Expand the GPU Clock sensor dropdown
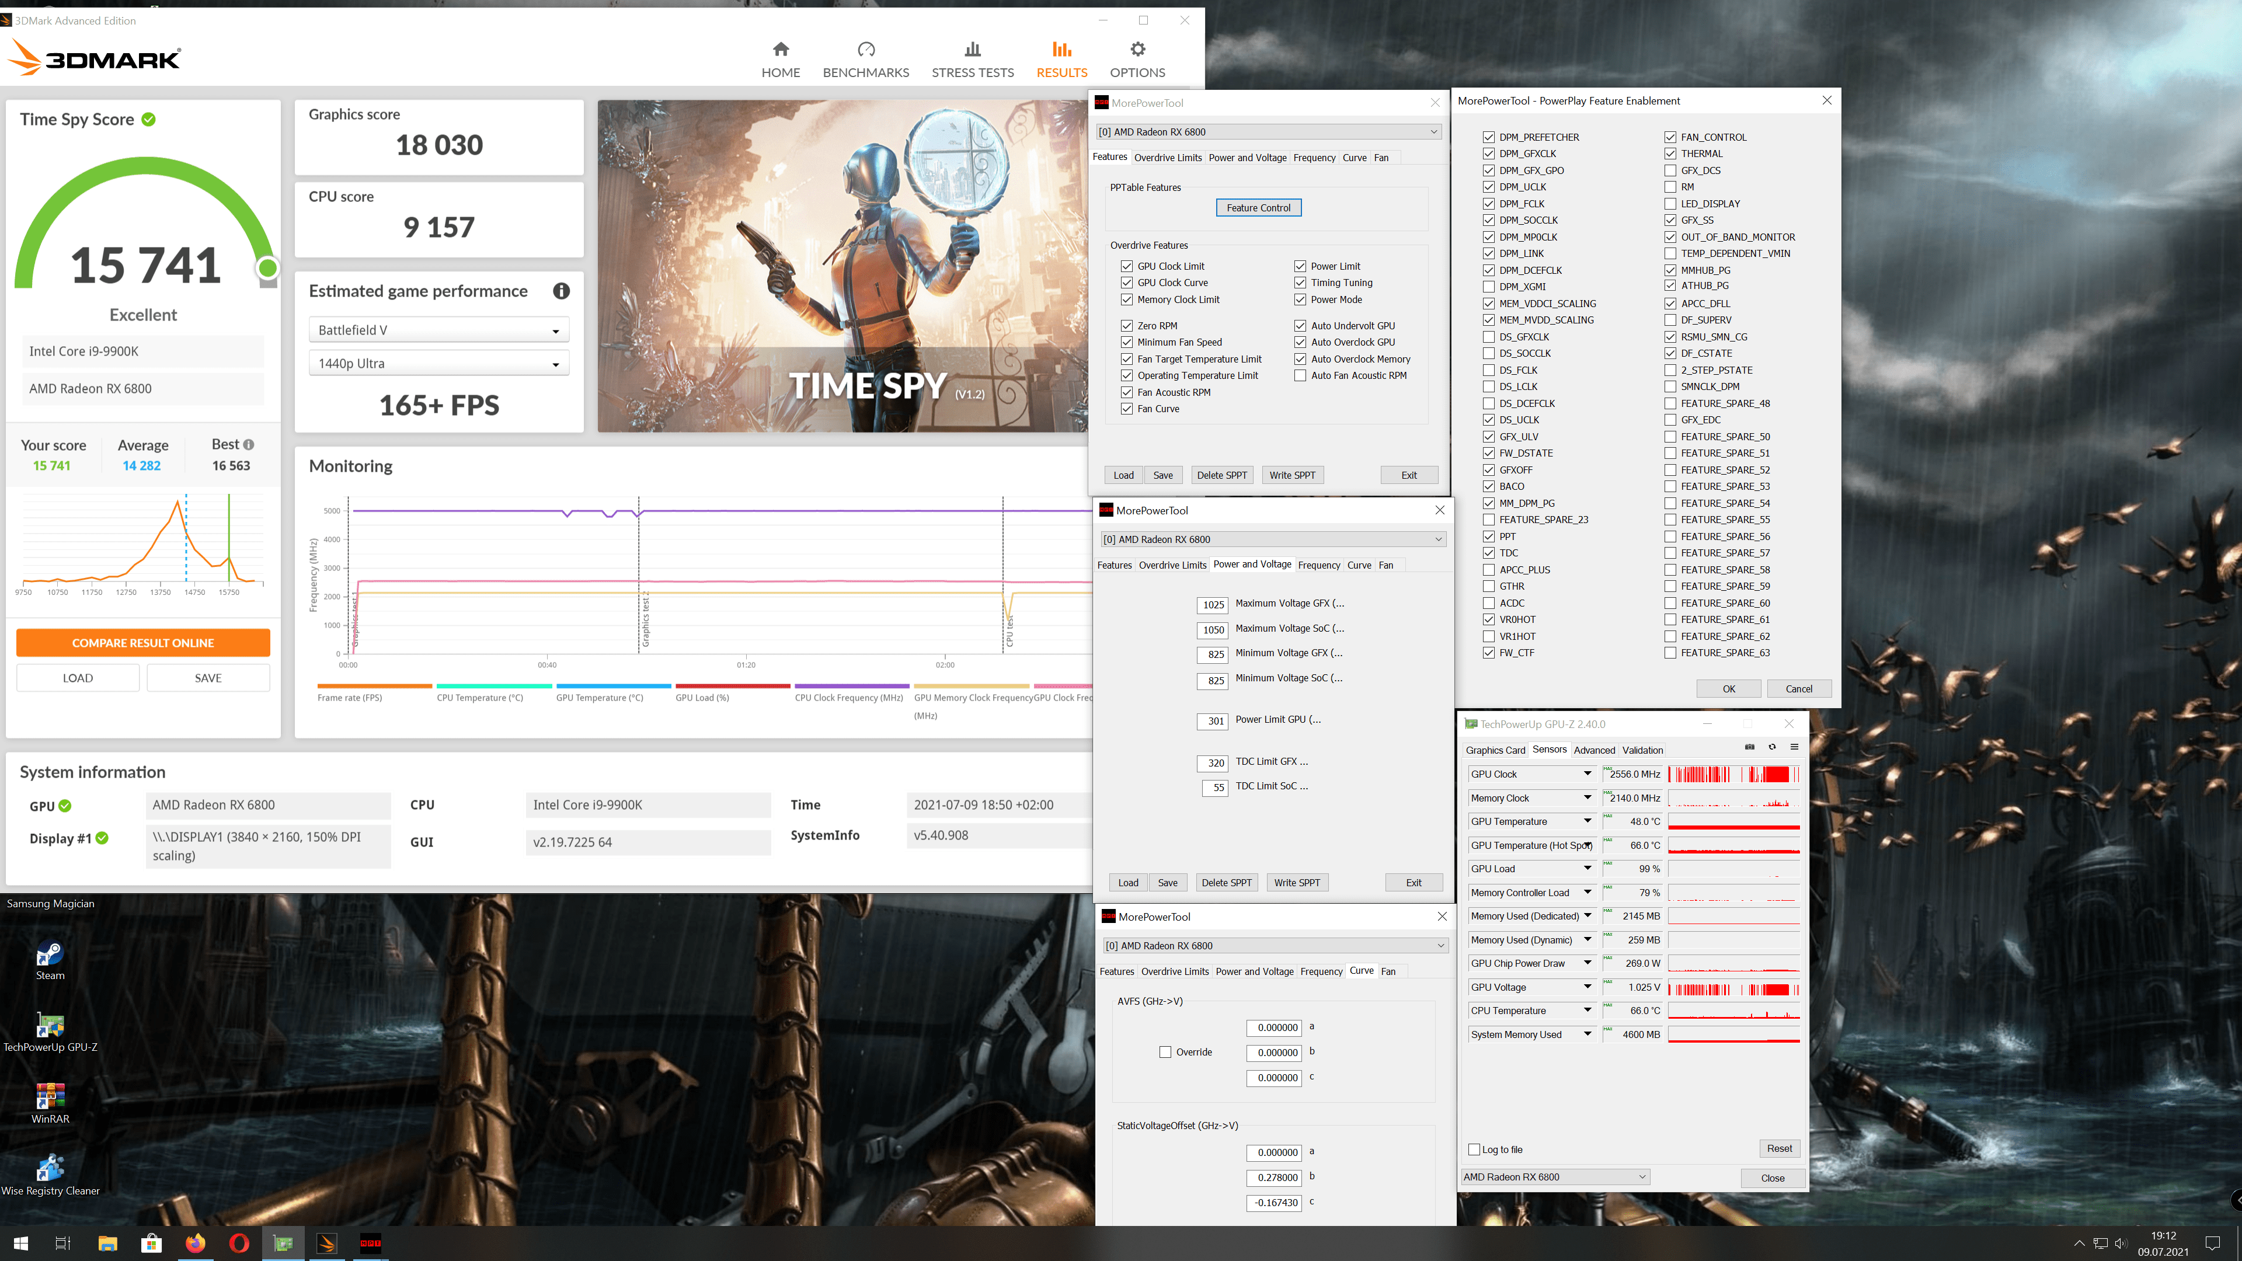This screenshot has height=1261, width=2242. click(1587, 774)
